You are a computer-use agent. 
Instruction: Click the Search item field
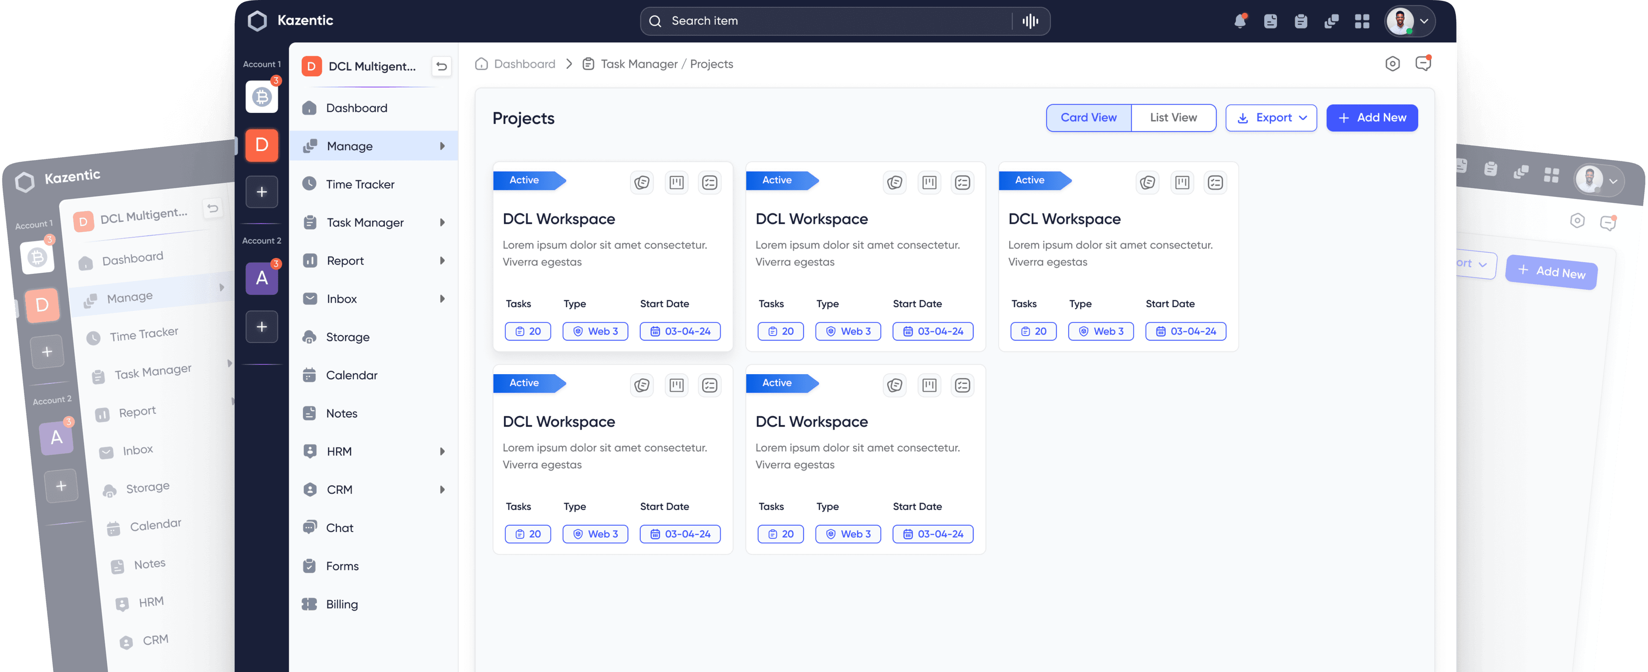pyautogui.click(x=845, y=21)
